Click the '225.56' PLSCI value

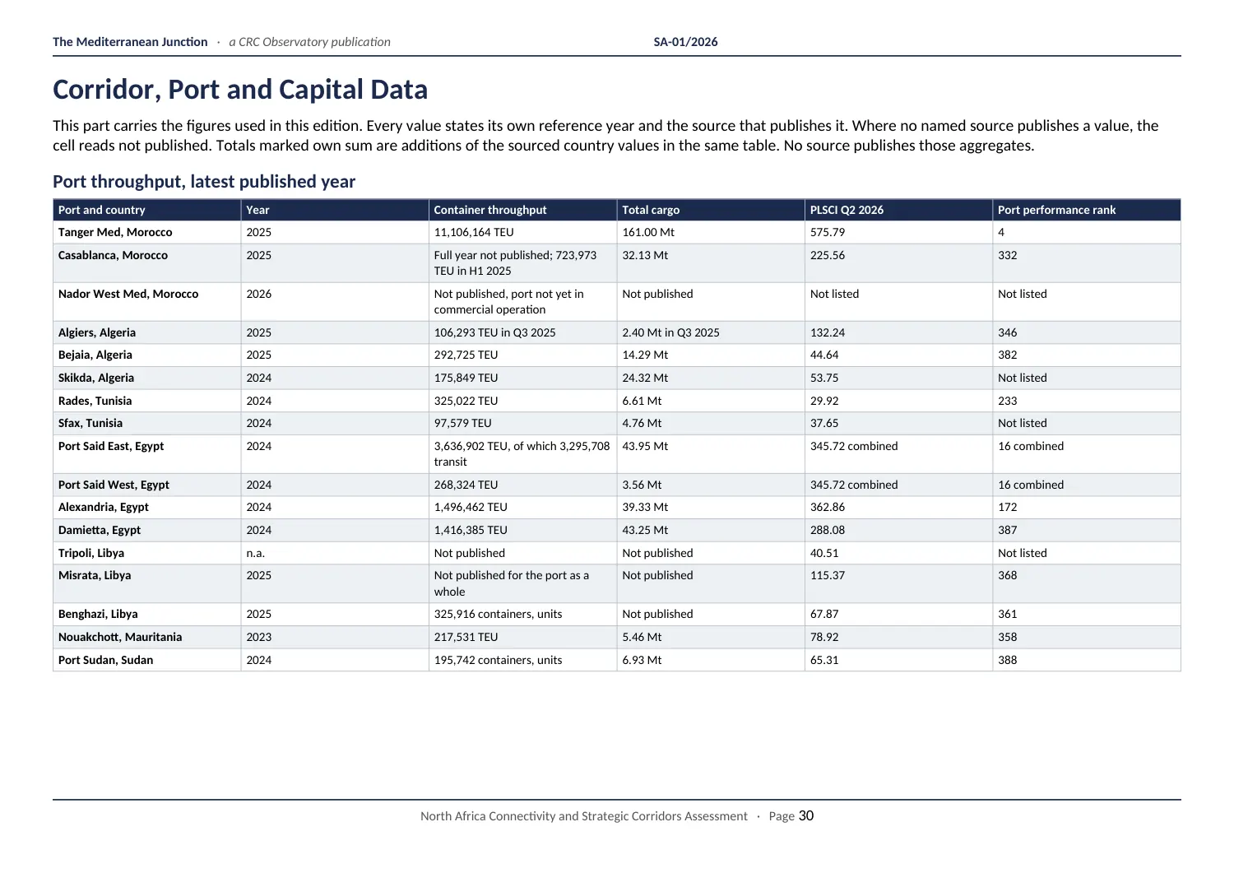(x=827, y=255)
